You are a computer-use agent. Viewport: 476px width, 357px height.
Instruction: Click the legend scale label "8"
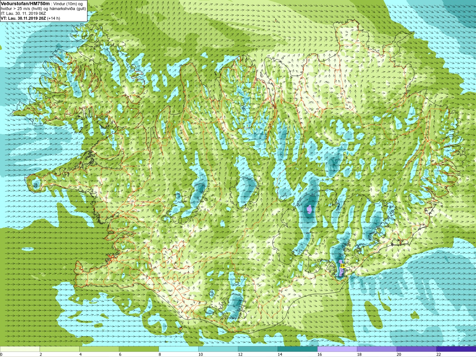[x=160, y=354]
